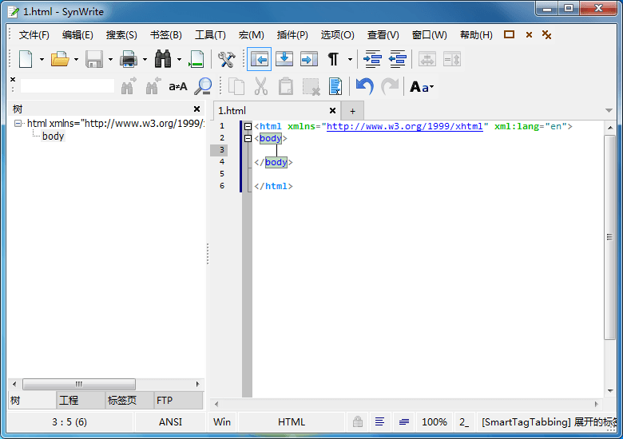Cut selection with scissors icon
623x439 pixels.
pos(260,86)
